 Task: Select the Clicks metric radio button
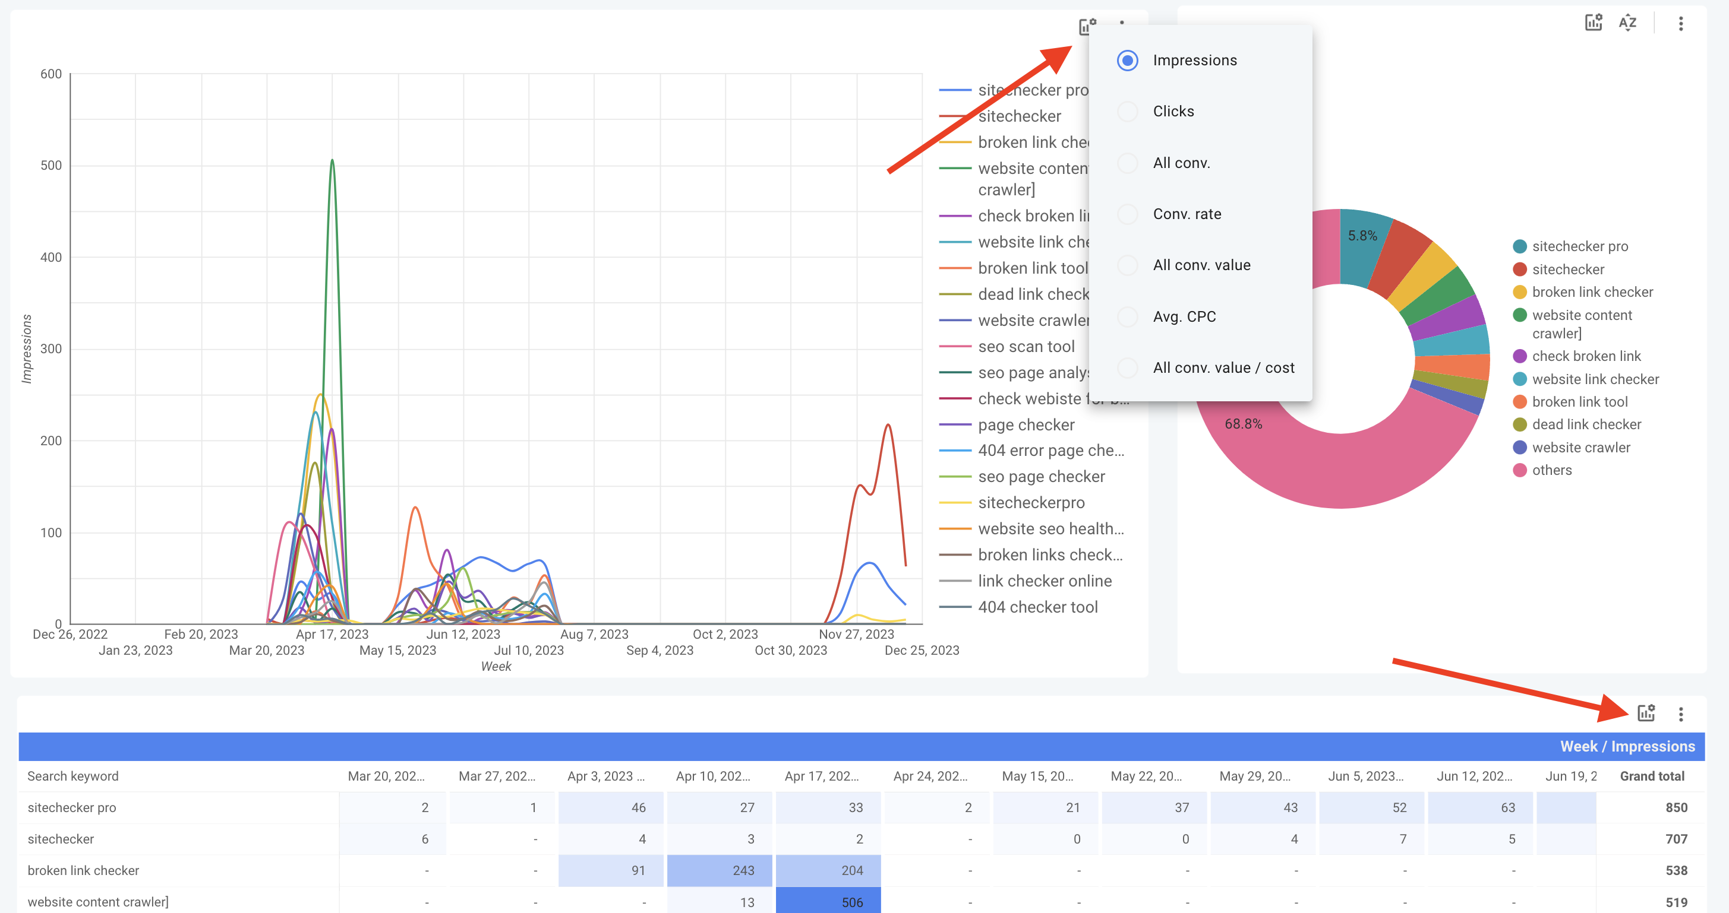point(1128,112)
